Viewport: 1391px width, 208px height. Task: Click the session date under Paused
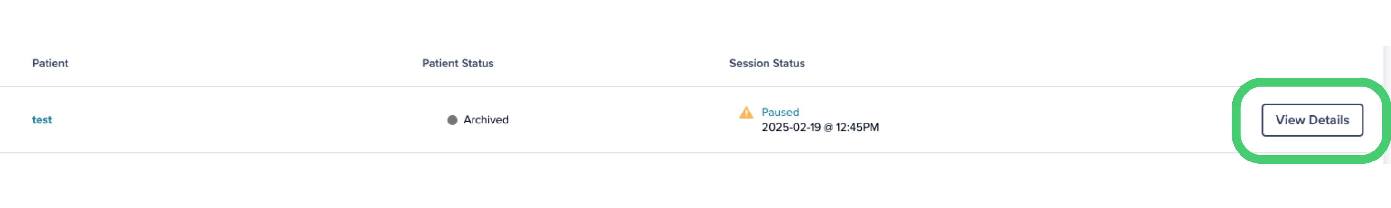tap(820, 127)
